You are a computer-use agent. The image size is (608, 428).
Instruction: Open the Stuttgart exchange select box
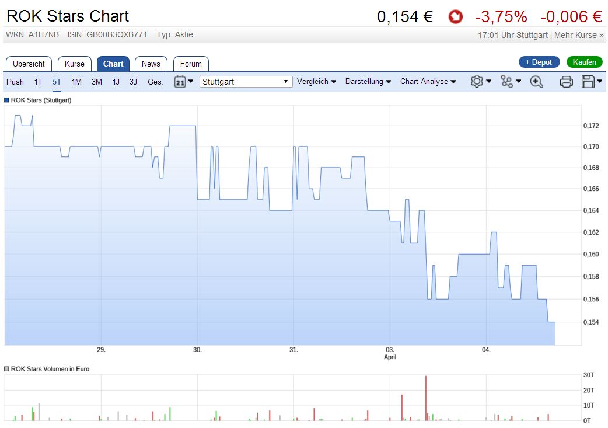[246, 82]
